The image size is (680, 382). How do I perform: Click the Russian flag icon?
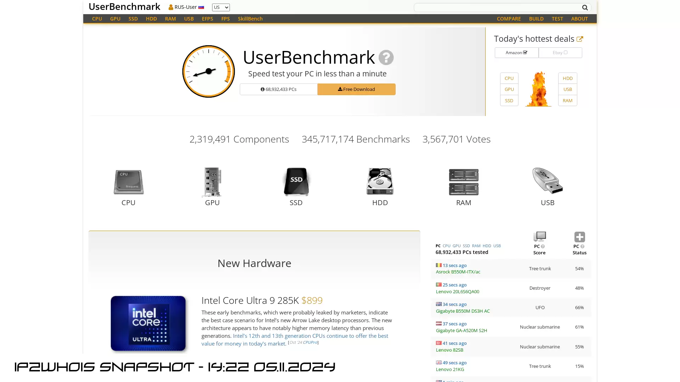point(201,7)
